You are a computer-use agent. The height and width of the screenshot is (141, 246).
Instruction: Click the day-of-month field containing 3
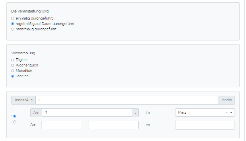87,113
